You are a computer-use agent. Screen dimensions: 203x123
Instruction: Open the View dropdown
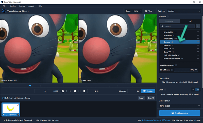coord(150,11)
